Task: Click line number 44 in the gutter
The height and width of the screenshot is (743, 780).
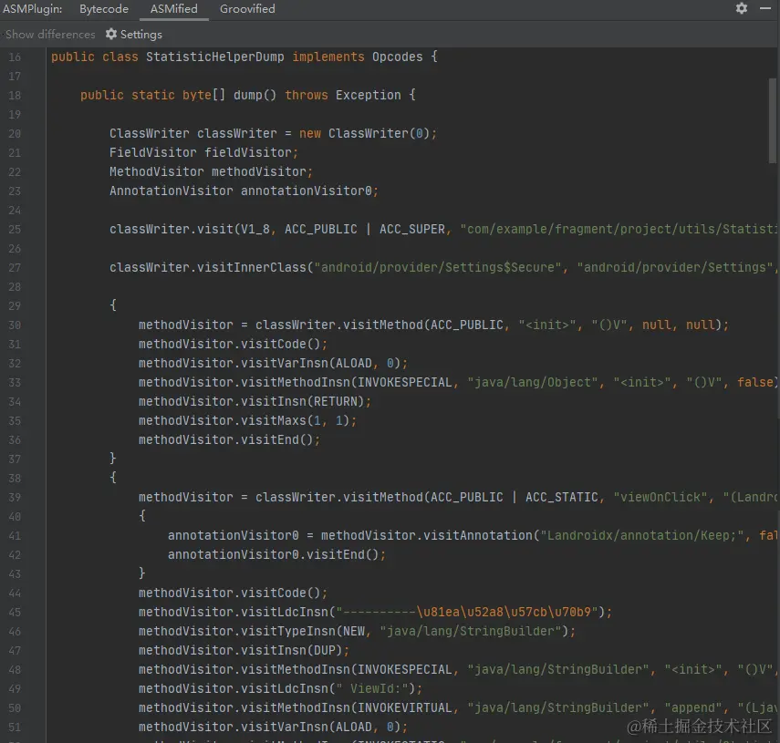Action: [x=15, y=593]
